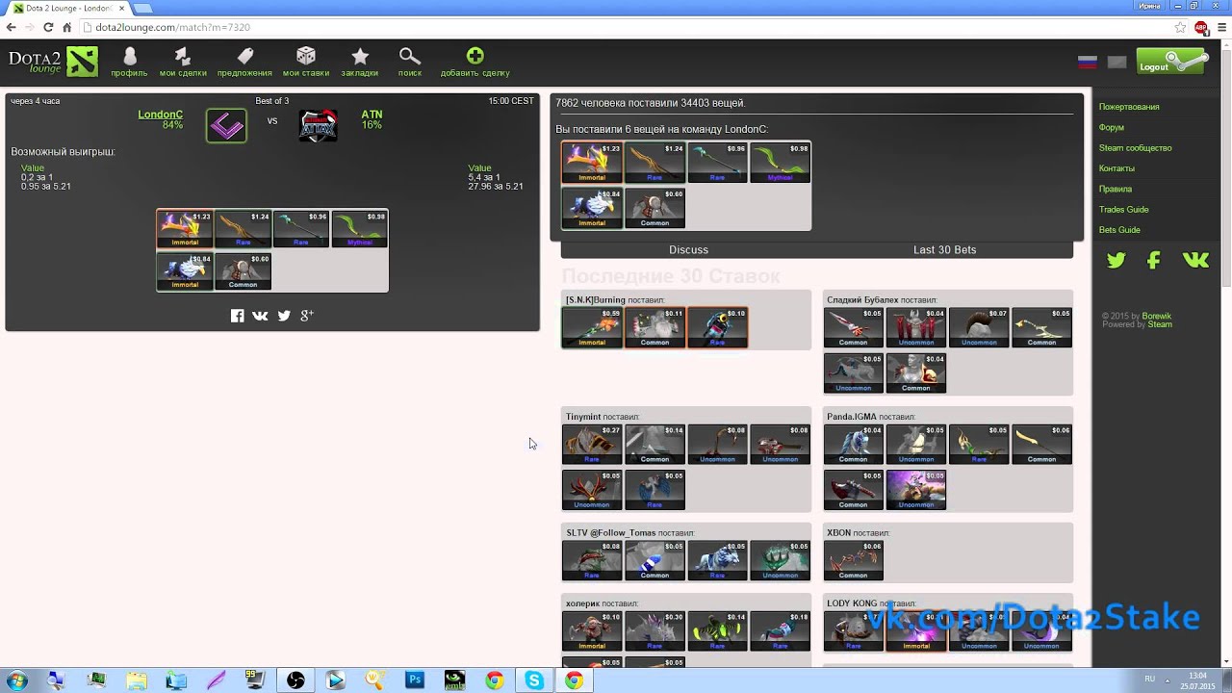Click Tinymint's $0.27 Rare item

coord(592,445)
